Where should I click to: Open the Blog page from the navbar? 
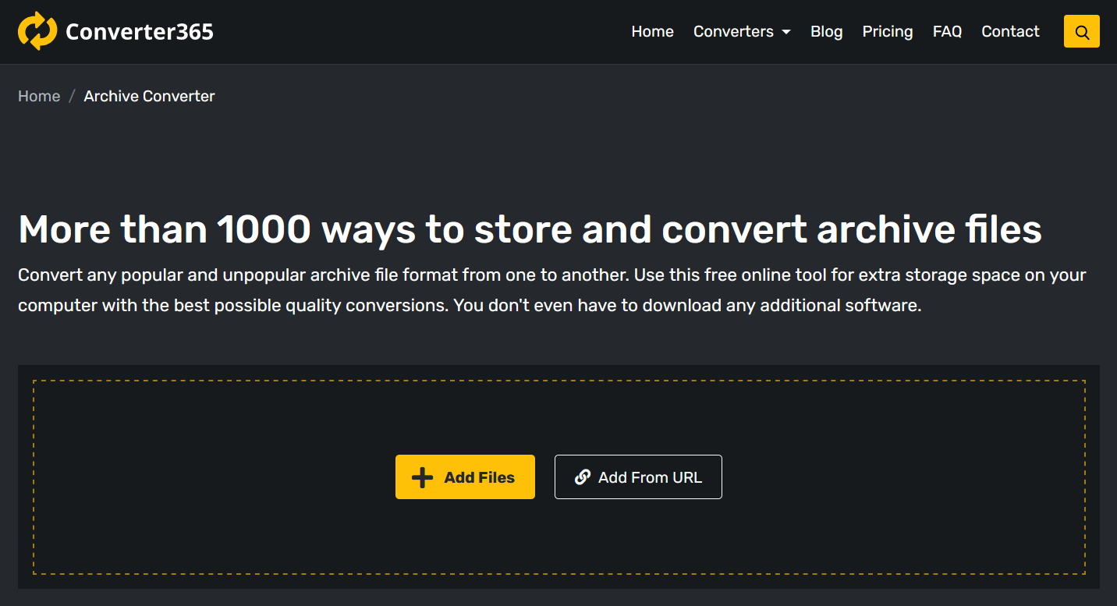point(826,32)
